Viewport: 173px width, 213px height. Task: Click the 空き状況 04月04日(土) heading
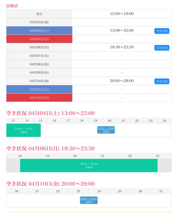point(49,112)
